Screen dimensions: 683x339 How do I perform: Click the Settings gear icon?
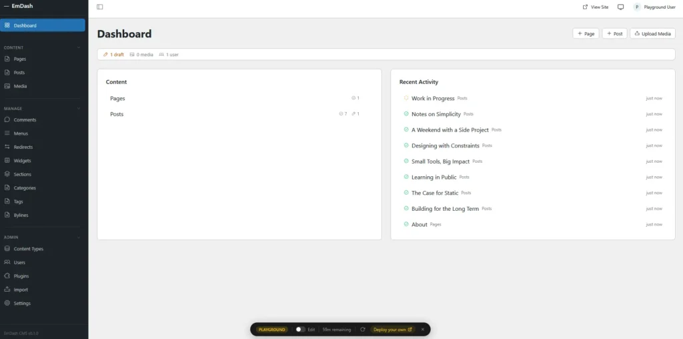pyautogui.click(x=7, y=304)
